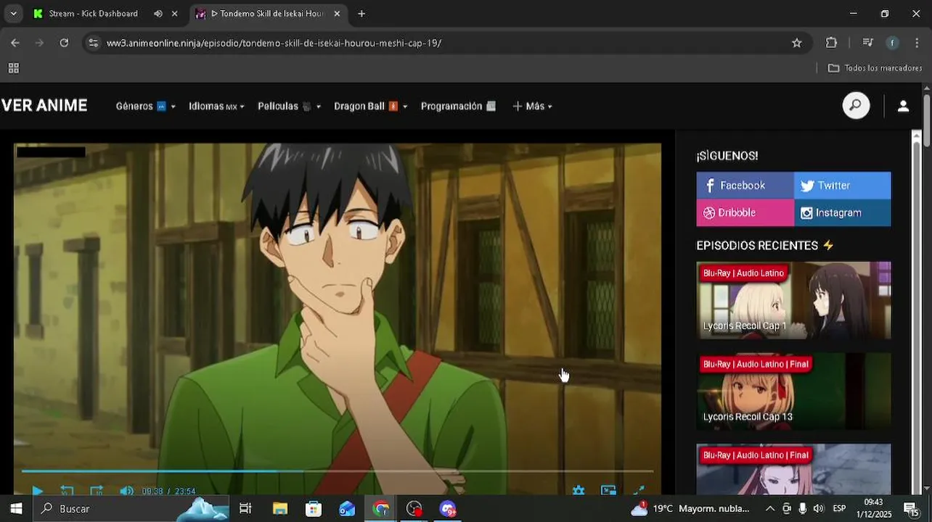Switch to Chrome in taskbar
This screenshot has width=932, height=522.
click(x=380, y=509)
